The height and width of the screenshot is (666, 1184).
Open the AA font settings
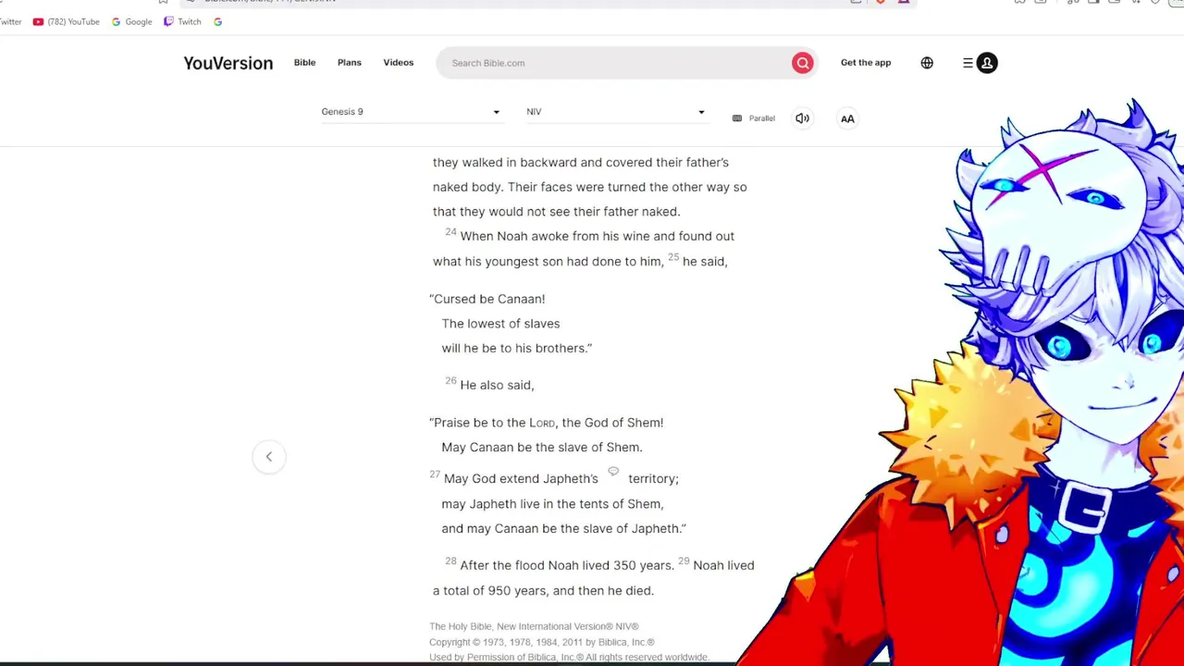tap(847, 118)
